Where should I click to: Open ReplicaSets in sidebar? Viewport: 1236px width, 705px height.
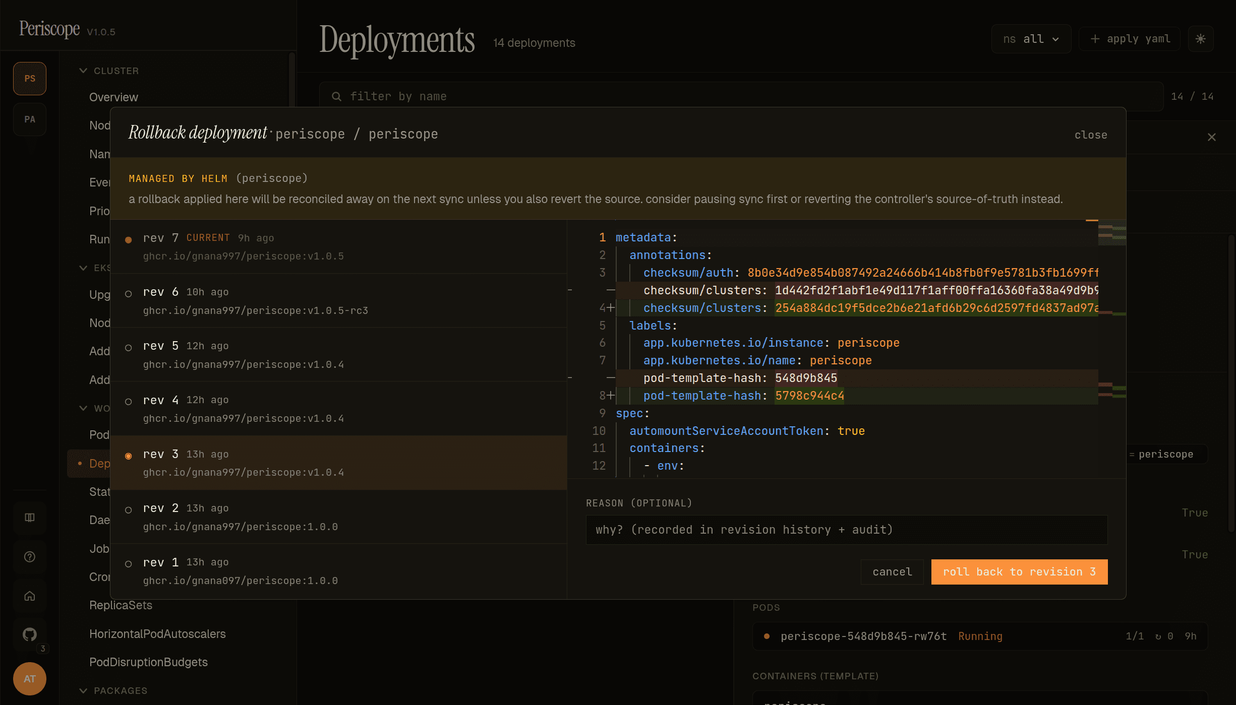click(x=121, y=605)
